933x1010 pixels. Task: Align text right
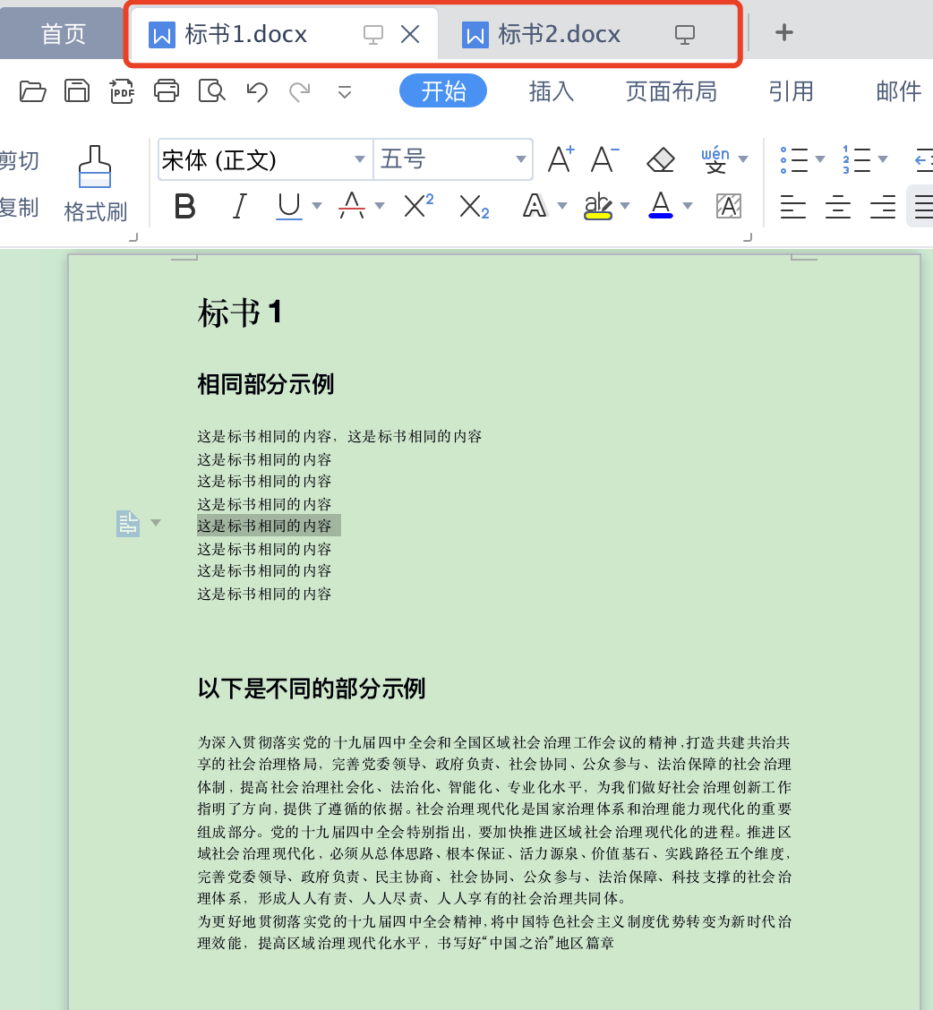(883, 207)
